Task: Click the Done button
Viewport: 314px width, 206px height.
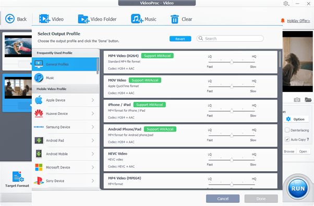Action: (x=261, y=199)
